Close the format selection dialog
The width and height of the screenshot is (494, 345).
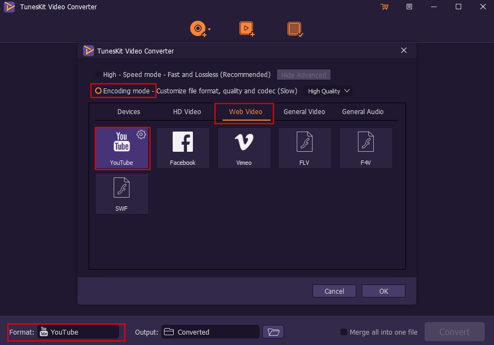(404, 50)
